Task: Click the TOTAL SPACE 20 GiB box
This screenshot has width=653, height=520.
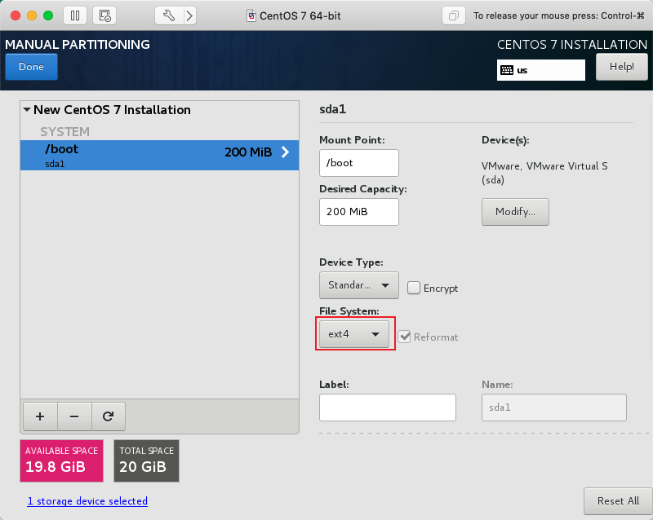Action: click(147, 461)
